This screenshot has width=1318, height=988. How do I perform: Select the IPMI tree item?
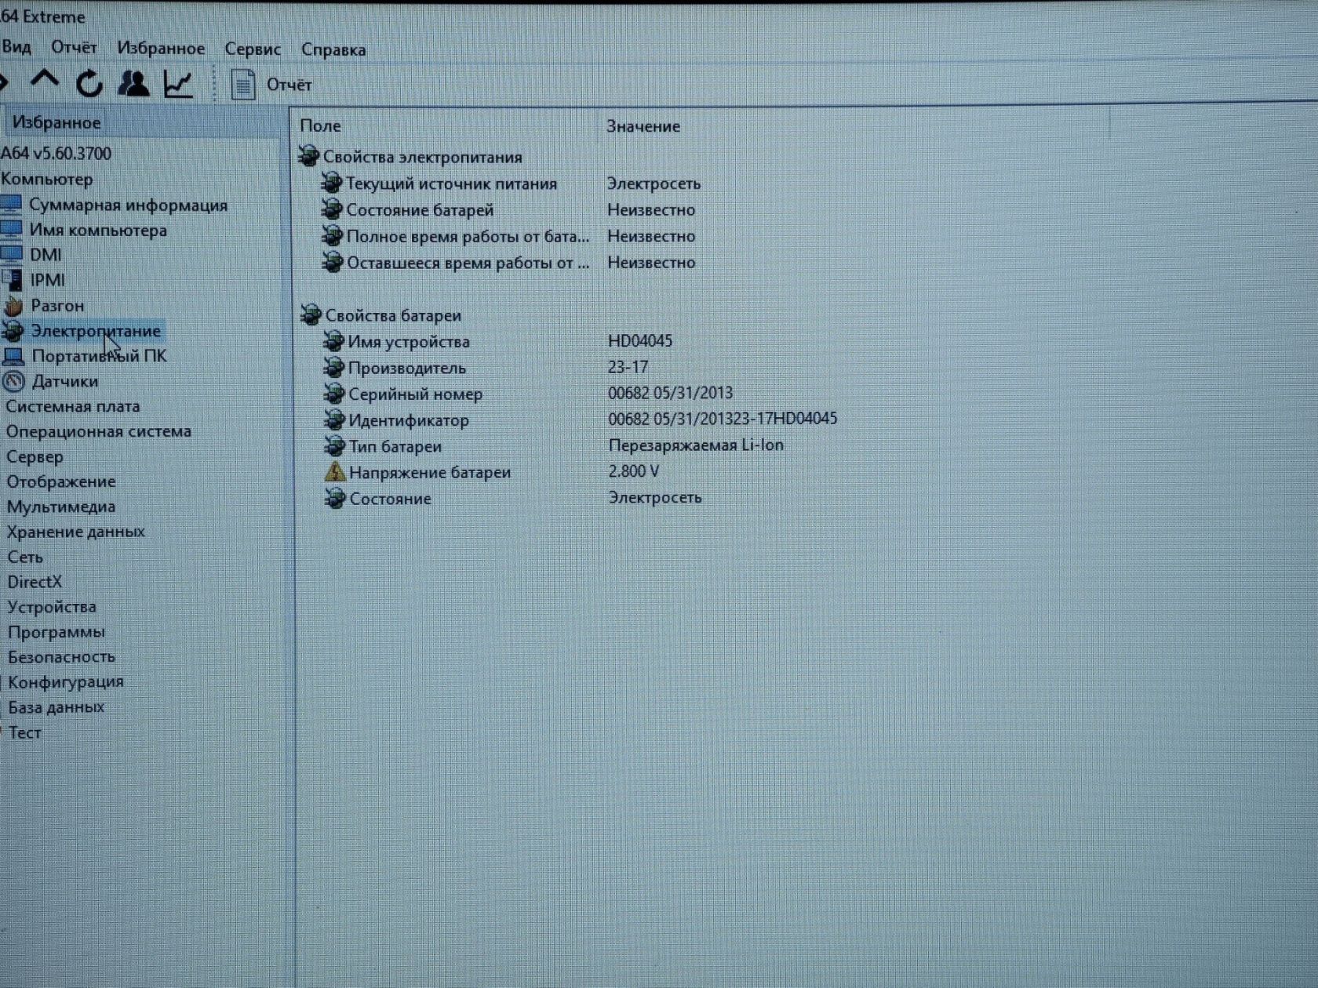47,280
